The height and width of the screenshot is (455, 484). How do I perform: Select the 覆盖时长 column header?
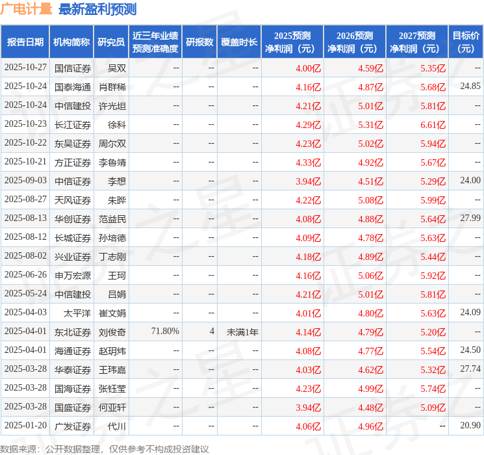(239, 42)
